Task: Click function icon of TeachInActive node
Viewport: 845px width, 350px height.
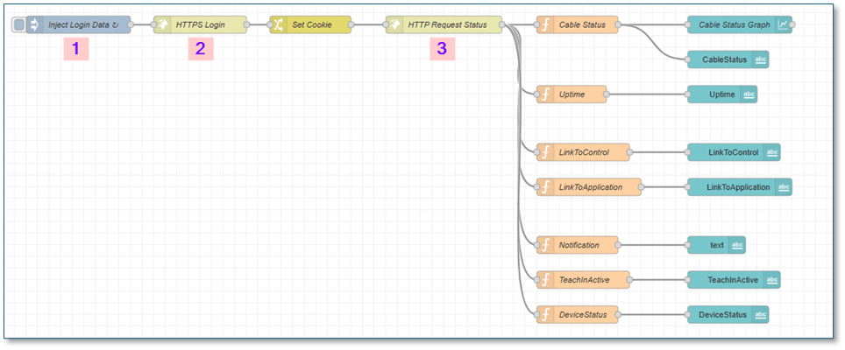Action: (x=545, y=280)
